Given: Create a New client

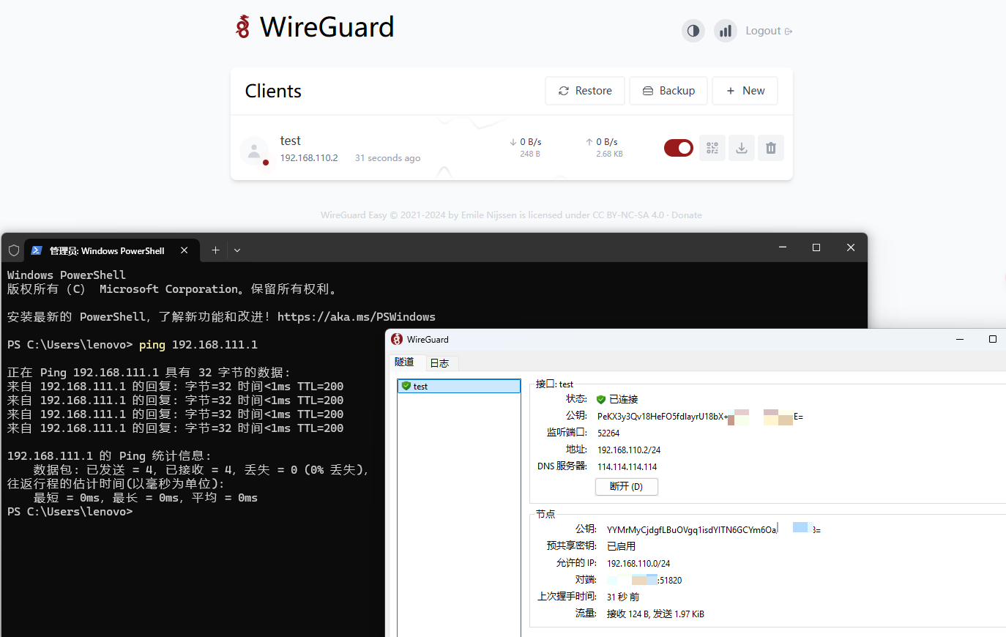Looking at the screenshot, I should click(x=745, y=91).
